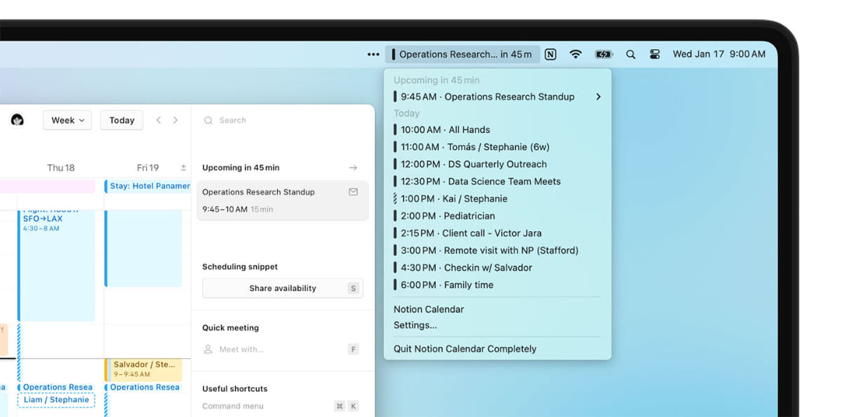Image resolution: width=842 pixels, height=417 pixels.
Task: Select the Fri 19 column header
Action: pos(148,168)
